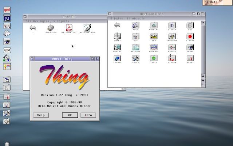Open the GAMES folder with joystick icon
Screen dimensions: 233x146
[x=117, y=36]
